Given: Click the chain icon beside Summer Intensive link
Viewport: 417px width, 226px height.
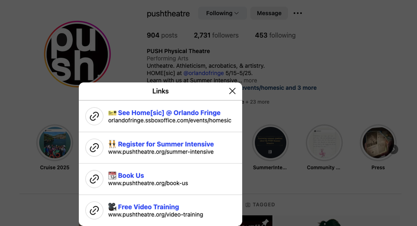Looking at the screenshot, I should 94,147.
